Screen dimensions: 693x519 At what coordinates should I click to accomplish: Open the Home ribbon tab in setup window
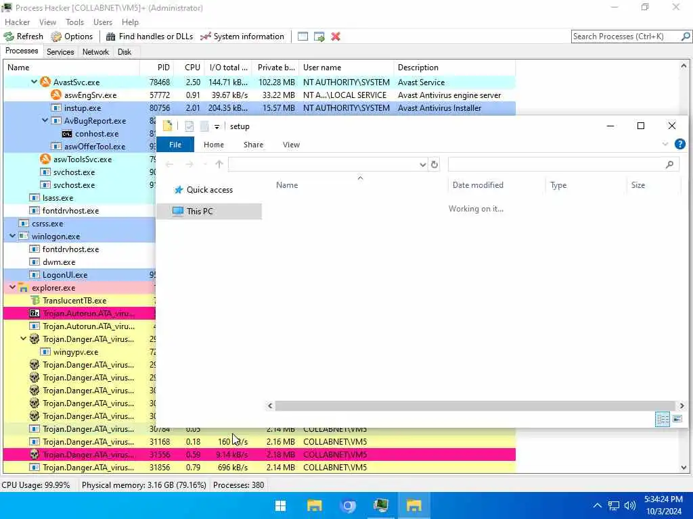[213, 145]
